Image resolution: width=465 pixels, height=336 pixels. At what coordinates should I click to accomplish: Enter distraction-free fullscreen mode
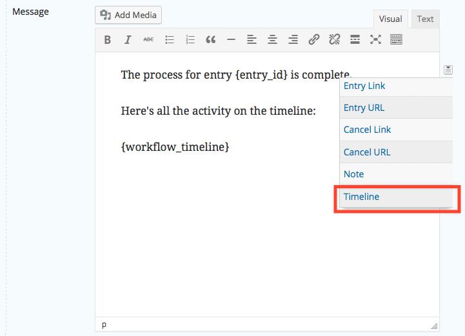coord(375,40)
